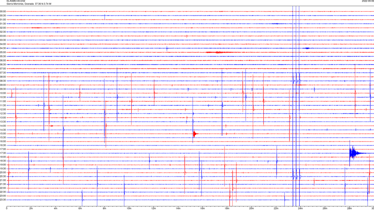
Task: Click the 24m tick label on time axis
Action: pyautogui.click(x=300, y=208)
